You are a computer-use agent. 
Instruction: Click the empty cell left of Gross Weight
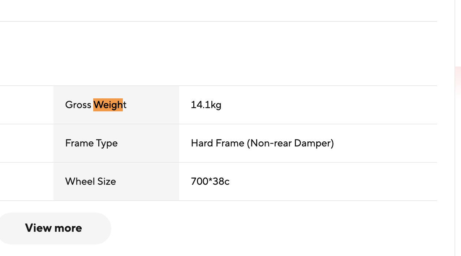coord(27,105)
